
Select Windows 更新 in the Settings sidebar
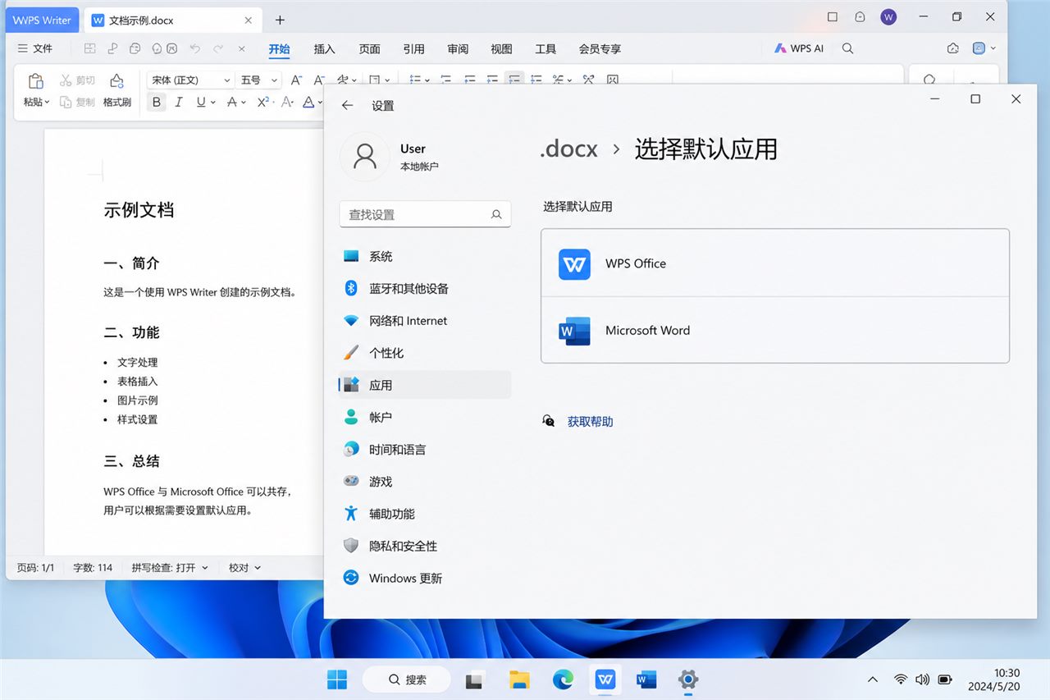[x=424, y=578]
